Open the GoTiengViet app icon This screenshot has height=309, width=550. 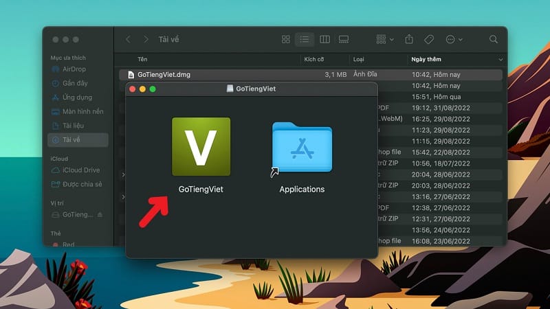pyautogui.click(x=201, y=146)
